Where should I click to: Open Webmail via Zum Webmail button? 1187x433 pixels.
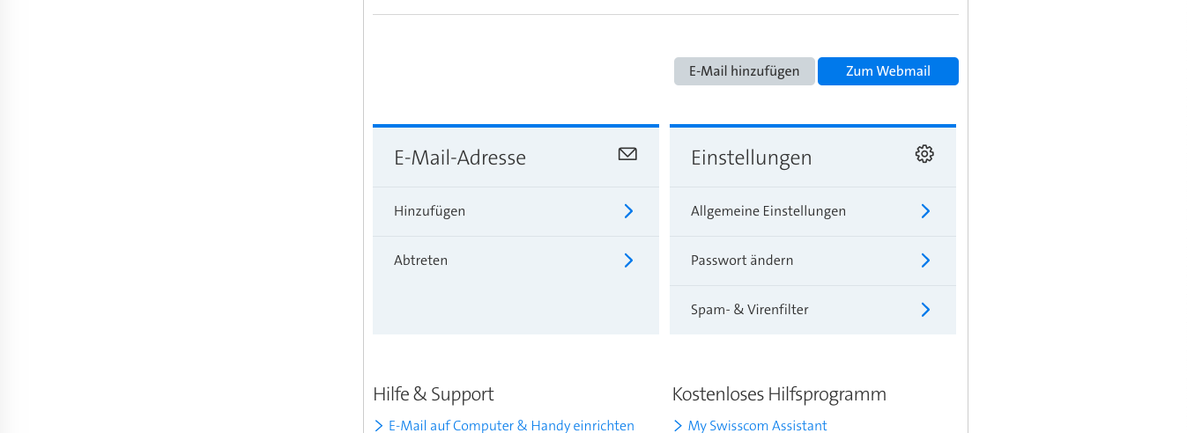click(887, 71)
